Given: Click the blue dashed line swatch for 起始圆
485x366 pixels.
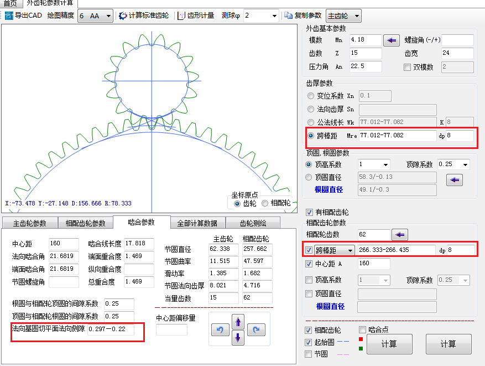Looking at the screenshot, I should [343, 342].
